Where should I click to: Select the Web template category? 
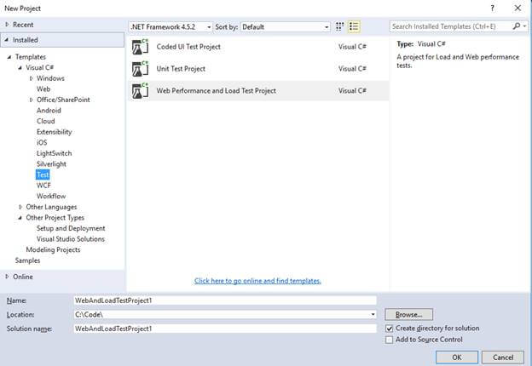(43, 89)
